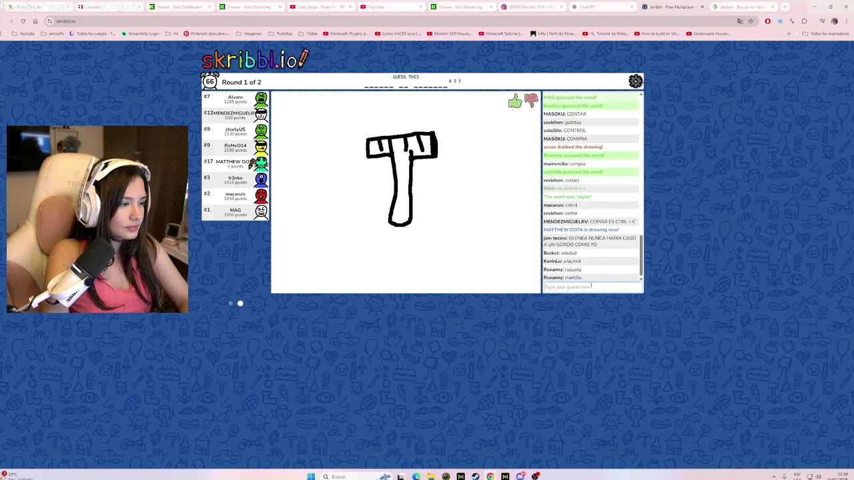
Task: Select player charlyUS in player list
Action: [236, 131]
